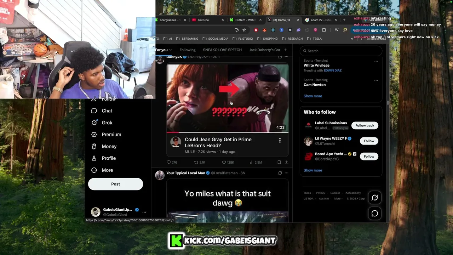The width and height of the screenshot is (453, 255).
Task: Click the floating messages chat button
Action: (375, 213)
